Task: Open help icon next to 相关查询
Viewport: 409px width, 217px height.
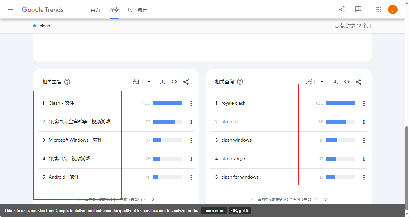Action: [x=240, y=82]
